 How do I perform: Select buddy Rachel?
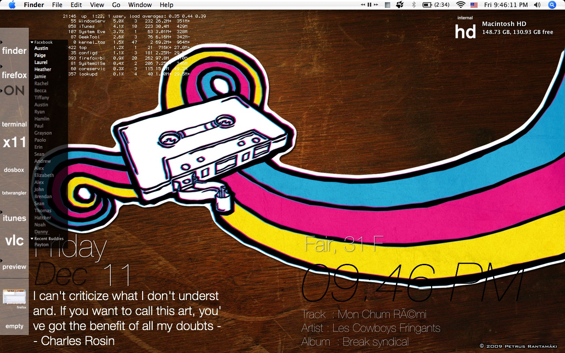(x=41, y=84)
